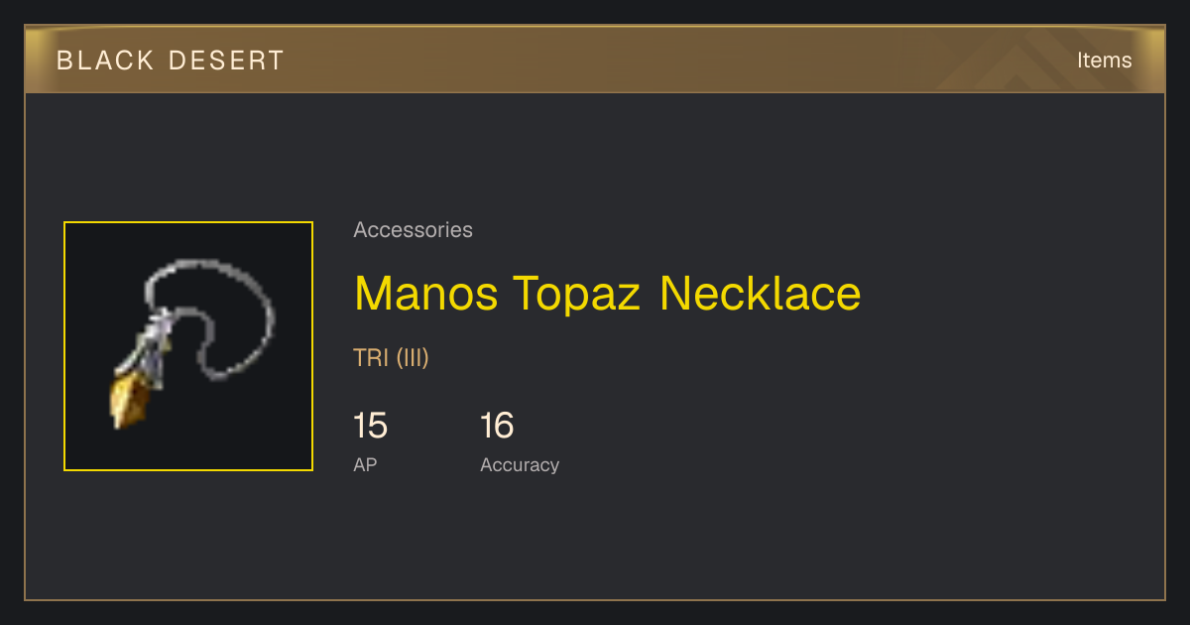Select the TRI (III) enhancement level text
The image size is (1190, 625).
pos(391,358)
